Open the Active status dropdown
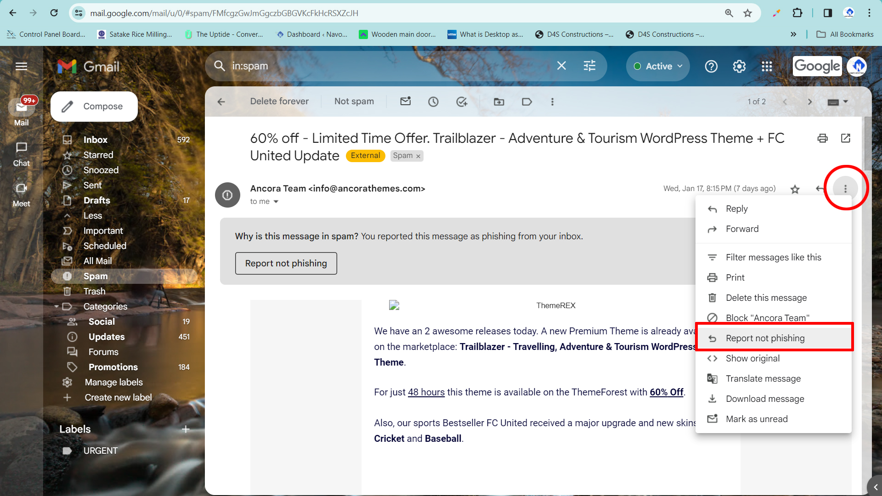Viewport: 882px width, 496px height. (658, 67)
